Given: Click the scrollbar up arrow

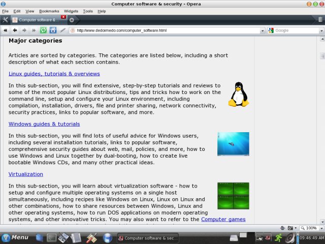Looking at the screenshot, I should (322, 39).
